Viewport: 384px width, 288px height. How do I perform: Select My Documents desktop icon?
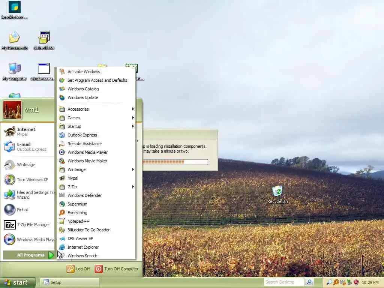(x=15, y=41)
